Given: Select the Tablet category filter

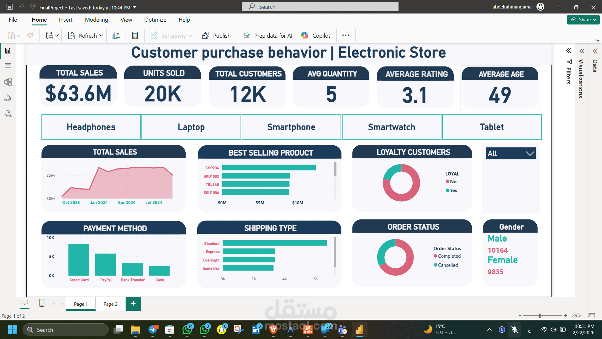Looking at the screenshot, I should pos(492,127).
